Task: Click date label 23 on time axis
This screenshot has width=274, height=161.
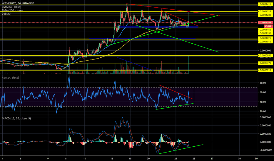Action: pyautogui.click(x=176, y=159)
